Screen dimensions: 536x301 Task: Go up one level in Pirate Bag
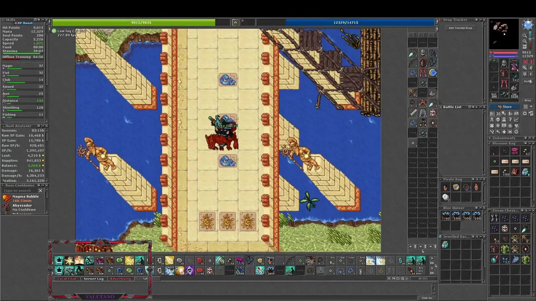[x=477, y=179]
